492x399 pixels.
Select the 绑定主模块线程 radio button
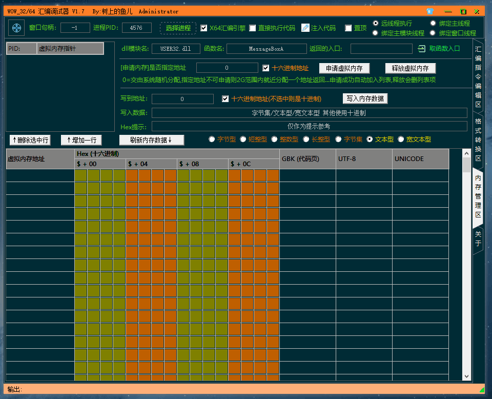(x=375, y=33)
